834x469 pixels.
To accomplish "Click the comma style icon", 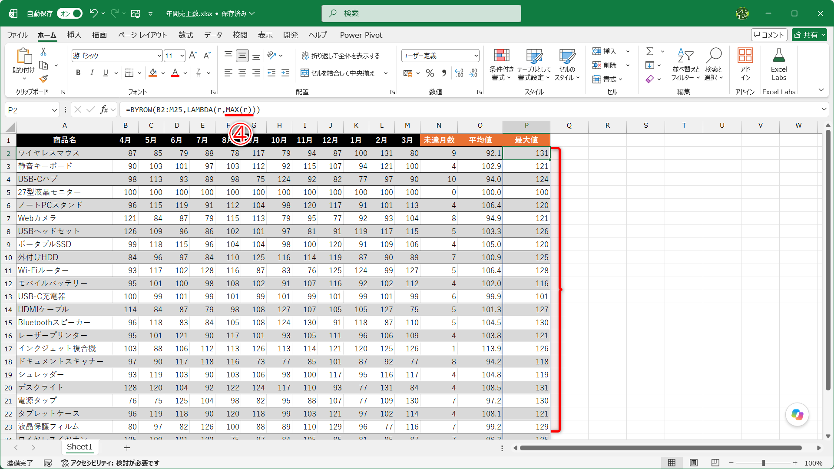I will pyautogui.click(x=444, y=73).
